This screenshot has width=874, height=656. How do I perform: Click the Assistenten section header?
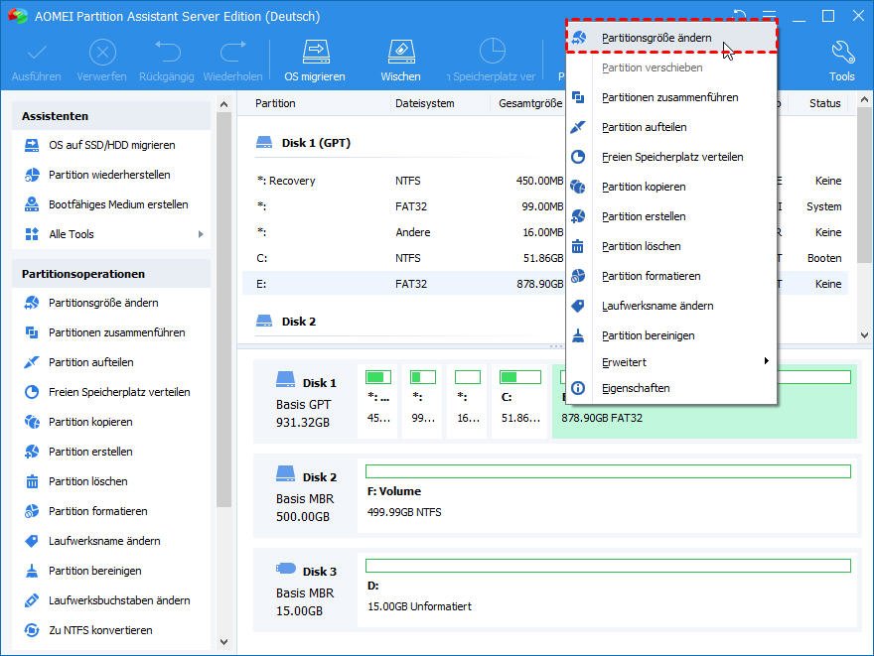(111, 116)
